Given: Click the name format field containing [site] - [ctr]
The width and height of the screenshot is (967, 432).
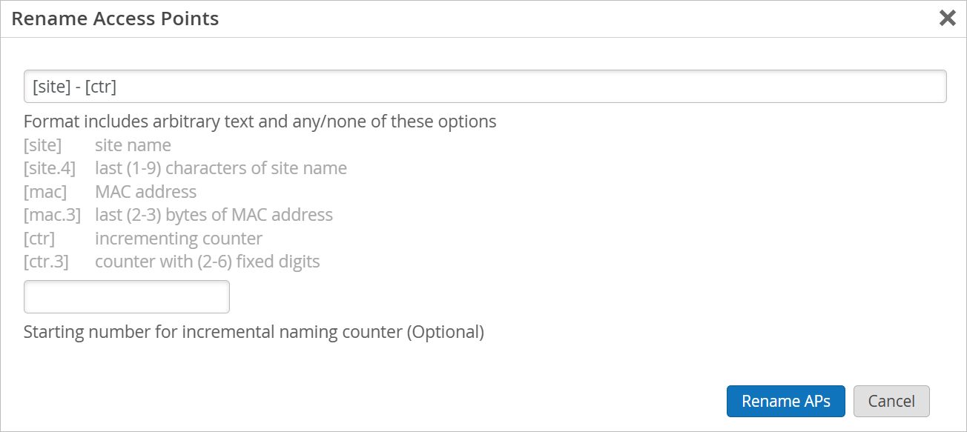Looking at the screenshot, I should (x=485, y=87).
